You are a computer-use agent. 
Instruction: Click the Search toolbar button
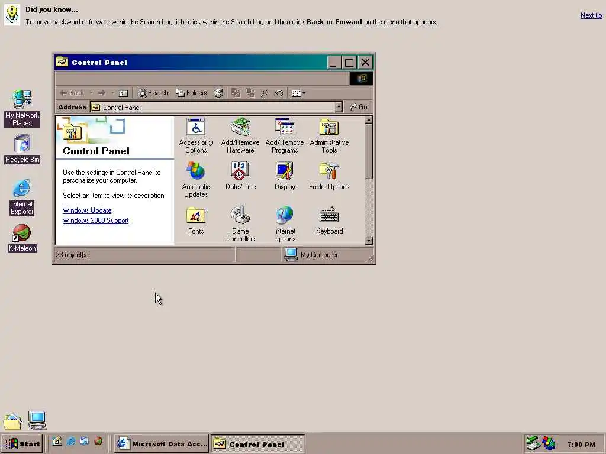153,93
